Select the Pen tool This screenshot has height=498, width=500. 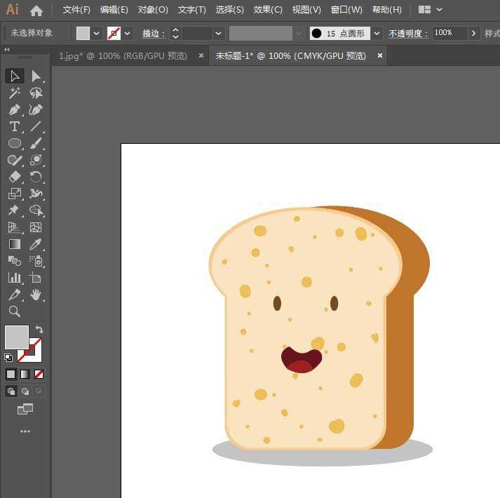click(14, 110)
